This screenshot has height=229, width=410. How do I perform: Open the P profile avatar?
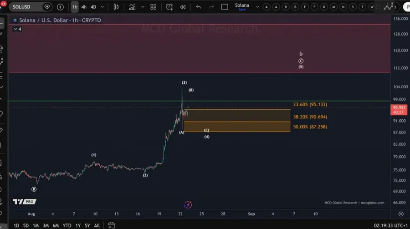coord(407,7)
